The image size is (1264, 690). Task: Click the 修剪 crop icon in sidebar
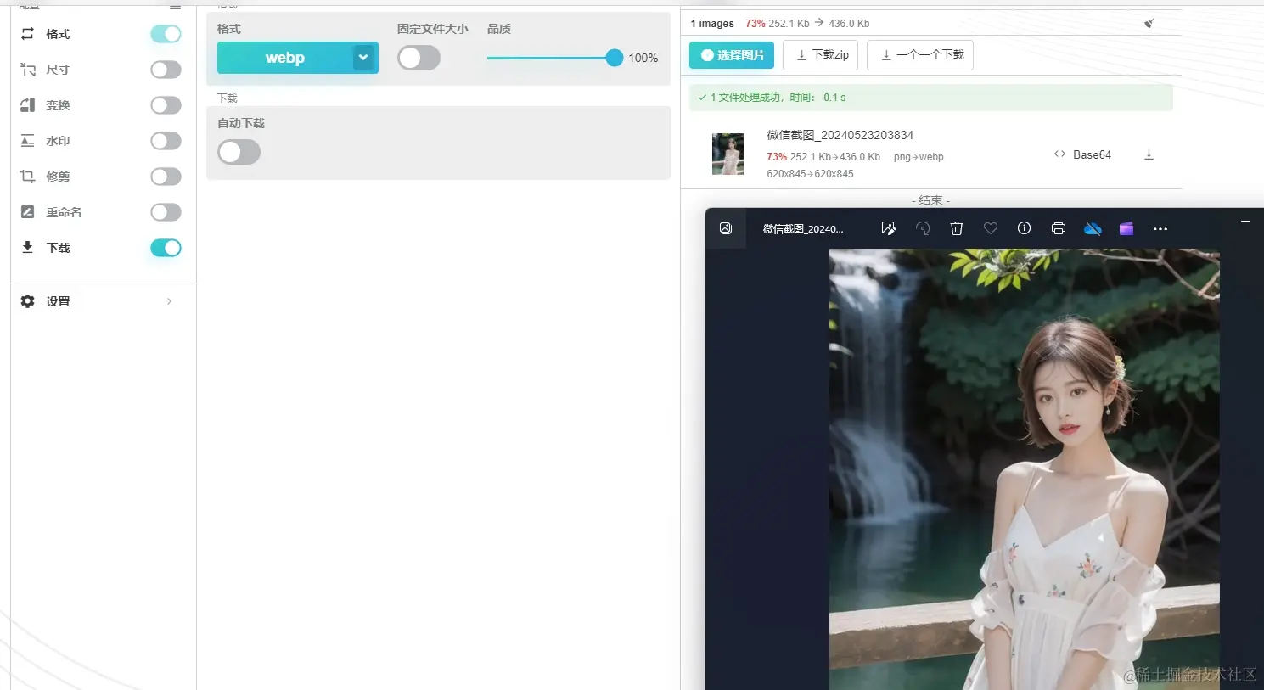click(x=27, y=177)
